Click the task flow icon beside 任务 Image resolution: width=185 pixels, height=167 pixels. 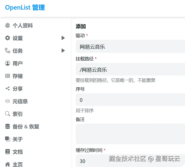(7, 51)
